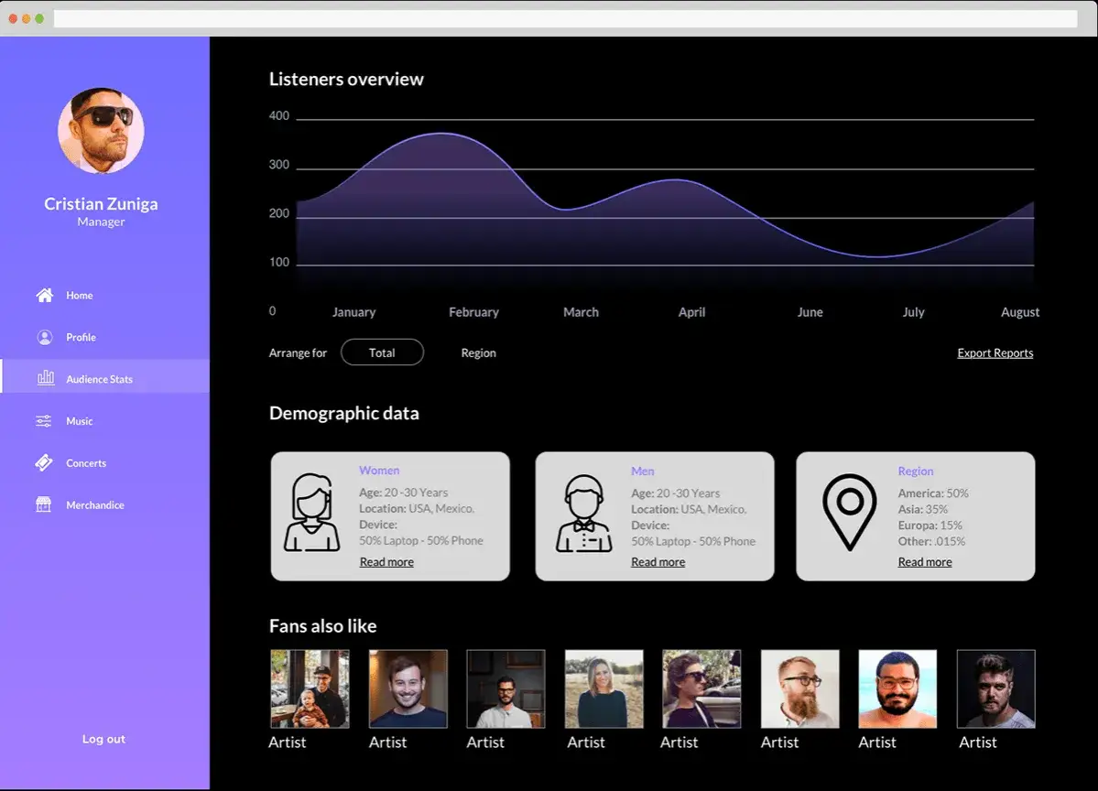This screenshot has width=1098, height=791.
Task: Open the eighth artist dark portrait photo
Action: [996, 688]
